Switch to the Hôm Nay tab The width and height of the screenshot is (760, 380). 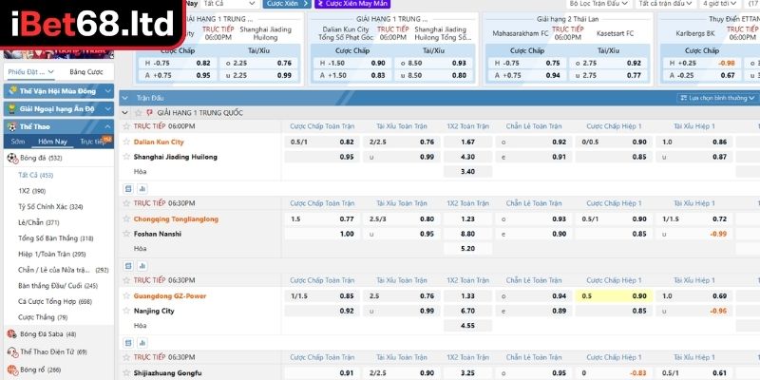52,142
